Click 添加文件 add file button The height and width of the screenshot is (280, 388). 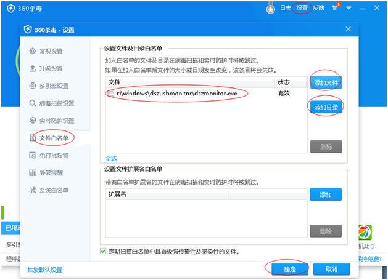point(326,82)
